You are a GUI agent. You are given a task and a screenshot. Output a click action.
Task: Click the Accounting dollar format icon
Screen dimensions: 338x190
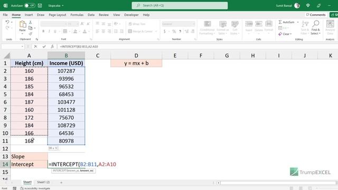[x=165, y=32]
